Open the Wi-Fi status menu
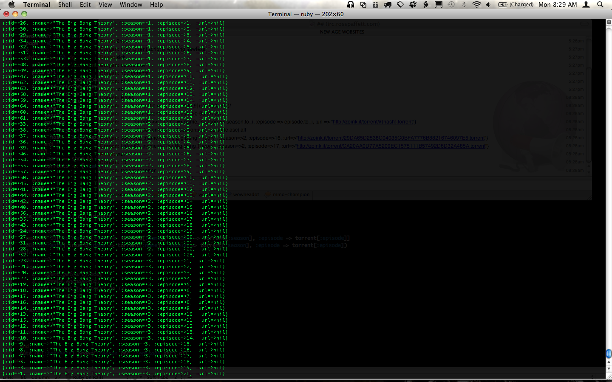 [x=476, y=5]
